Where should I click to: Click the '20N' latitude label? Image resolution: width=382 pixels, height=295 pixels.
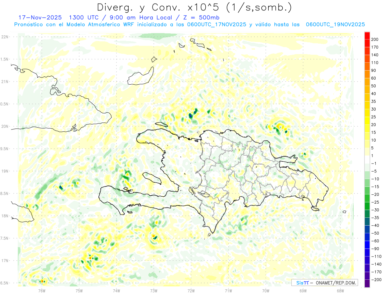[x=5, y=126]
